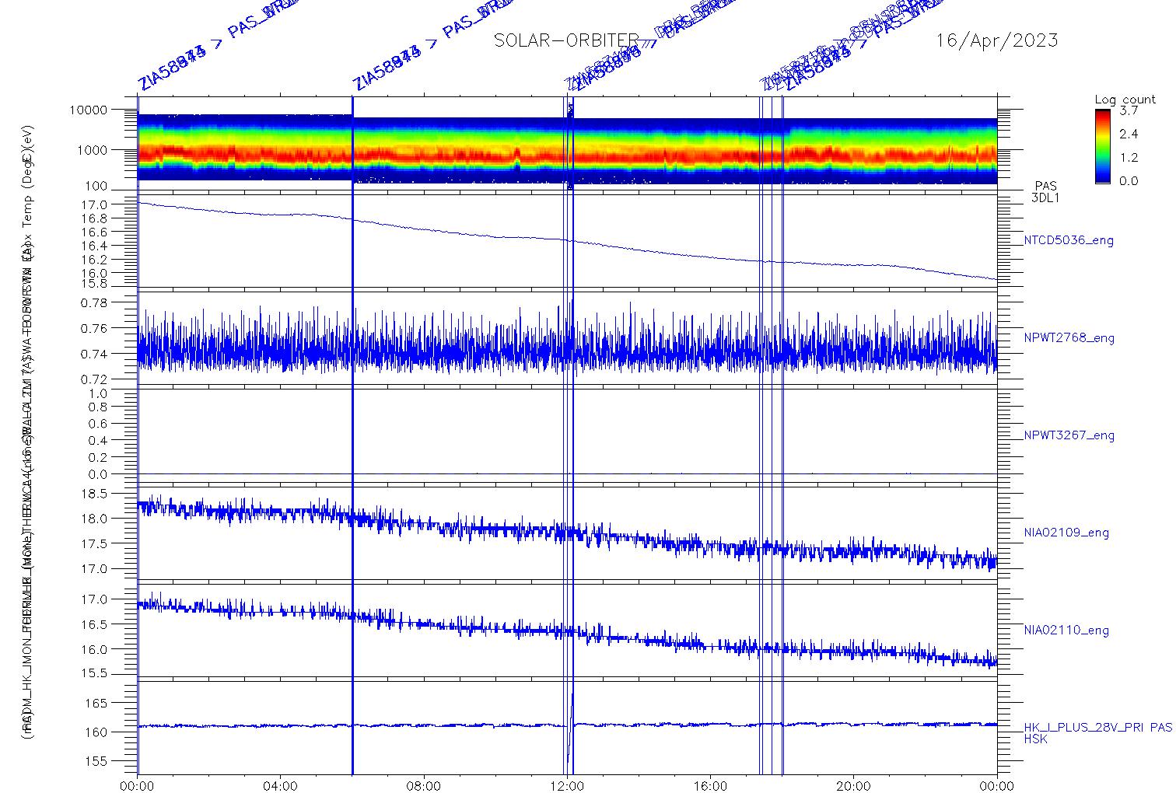Click the 08:00 time axis tick label
Image resolution: width=1176 pixels, height=793 pixels.
pos(424,785)
